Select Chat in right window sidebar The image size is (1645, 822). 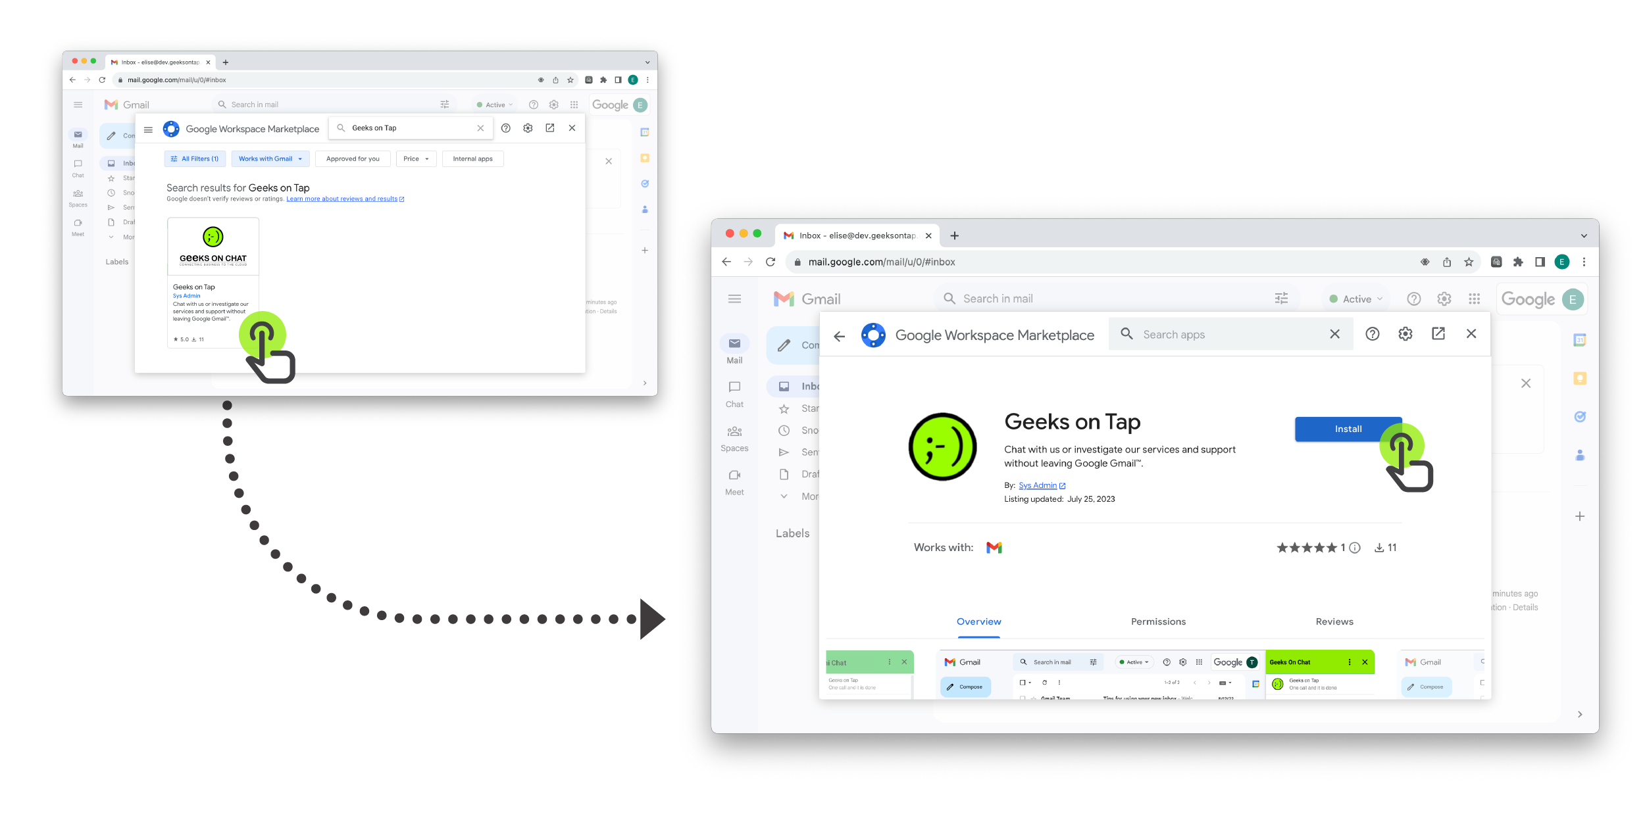point(734,395)
